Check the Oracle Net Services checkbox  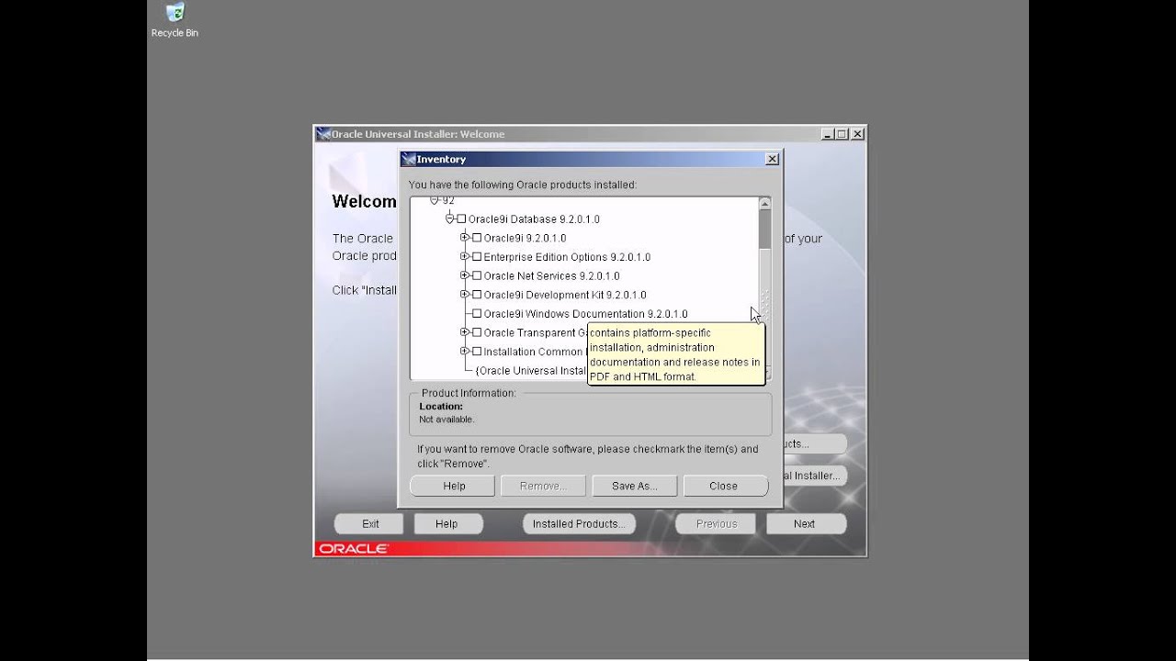pos(477,275)
